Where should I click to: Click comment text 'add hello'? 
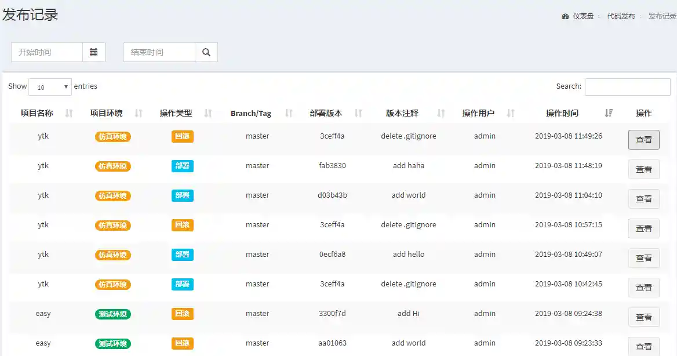tap(409, 255)
